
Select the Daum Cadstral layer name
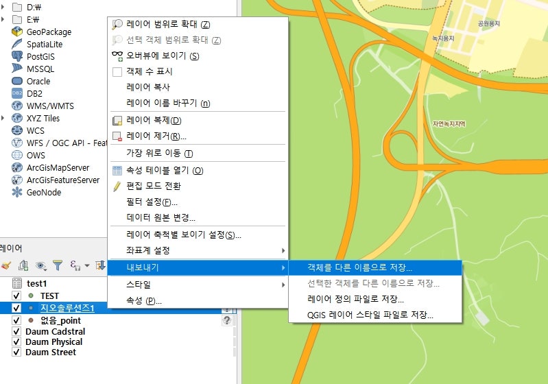[x=56, y=331]
